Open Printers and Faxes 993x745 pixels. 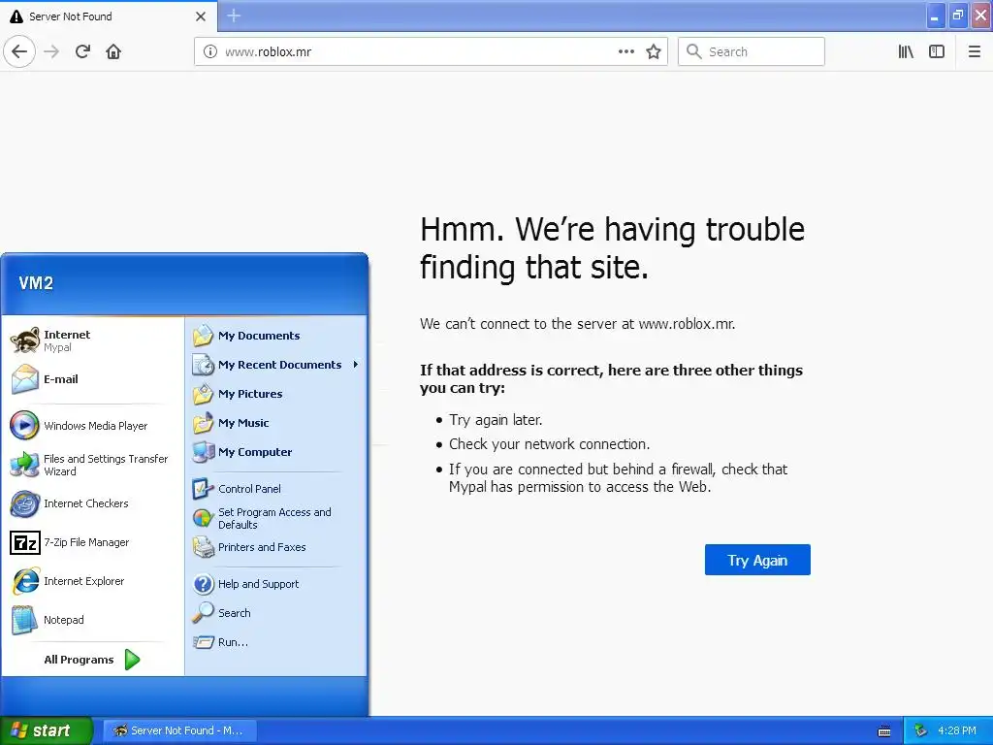[276, 547]
